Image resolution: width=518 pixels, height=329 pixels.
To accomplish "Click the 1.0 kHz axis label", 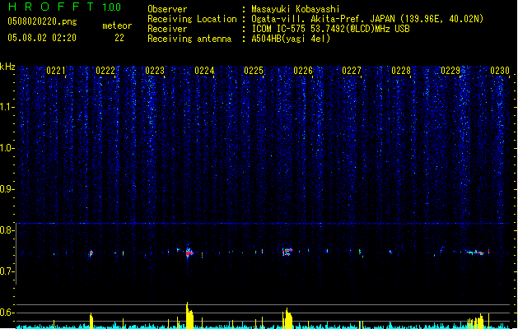I will (x=7, y=148).
